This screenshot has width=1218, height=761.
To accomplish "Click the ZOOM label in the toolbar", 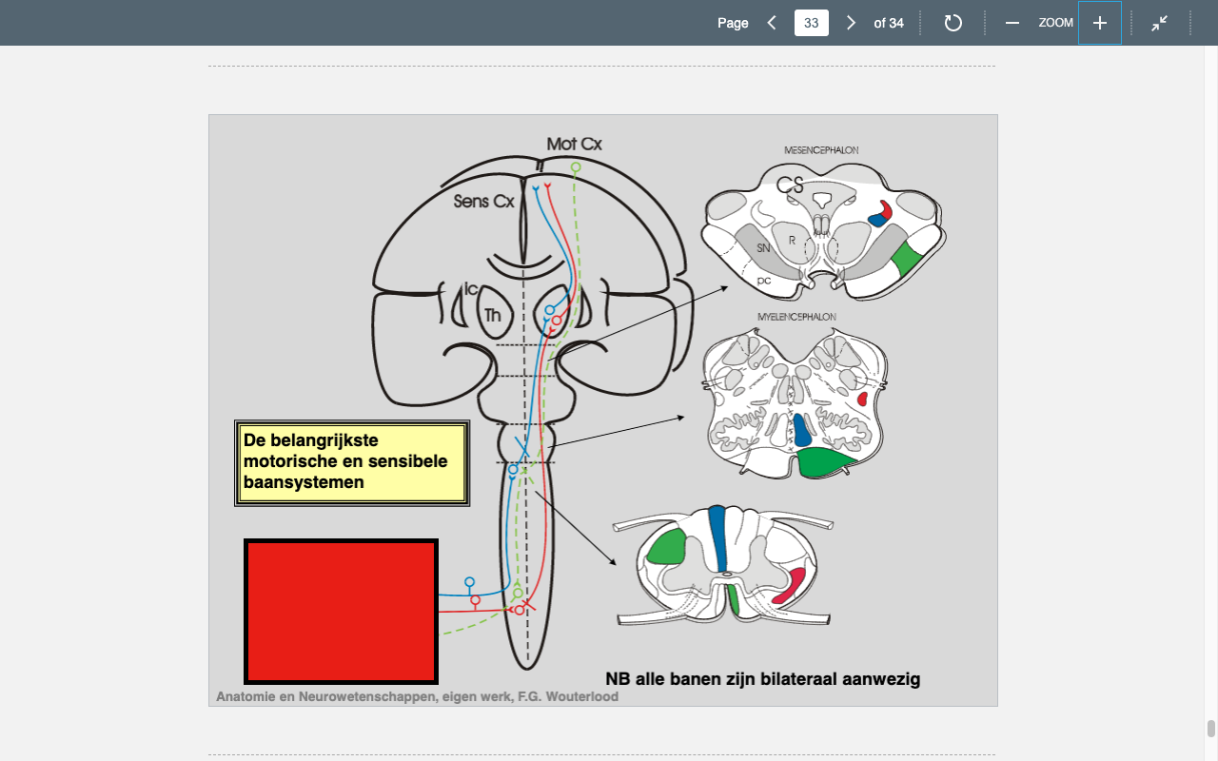I will tap(1056, 23).
